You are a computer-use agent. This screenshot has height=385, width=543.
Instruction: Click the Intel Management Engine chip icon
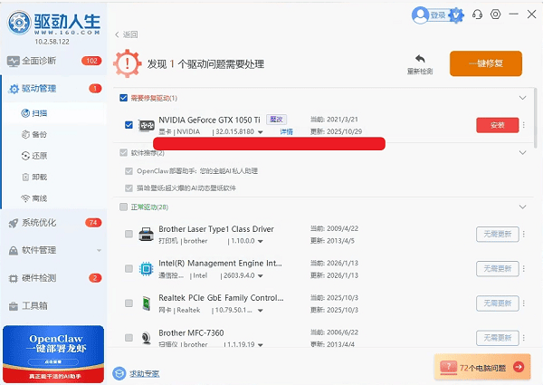pyautogui.click(x=146, y=269)
